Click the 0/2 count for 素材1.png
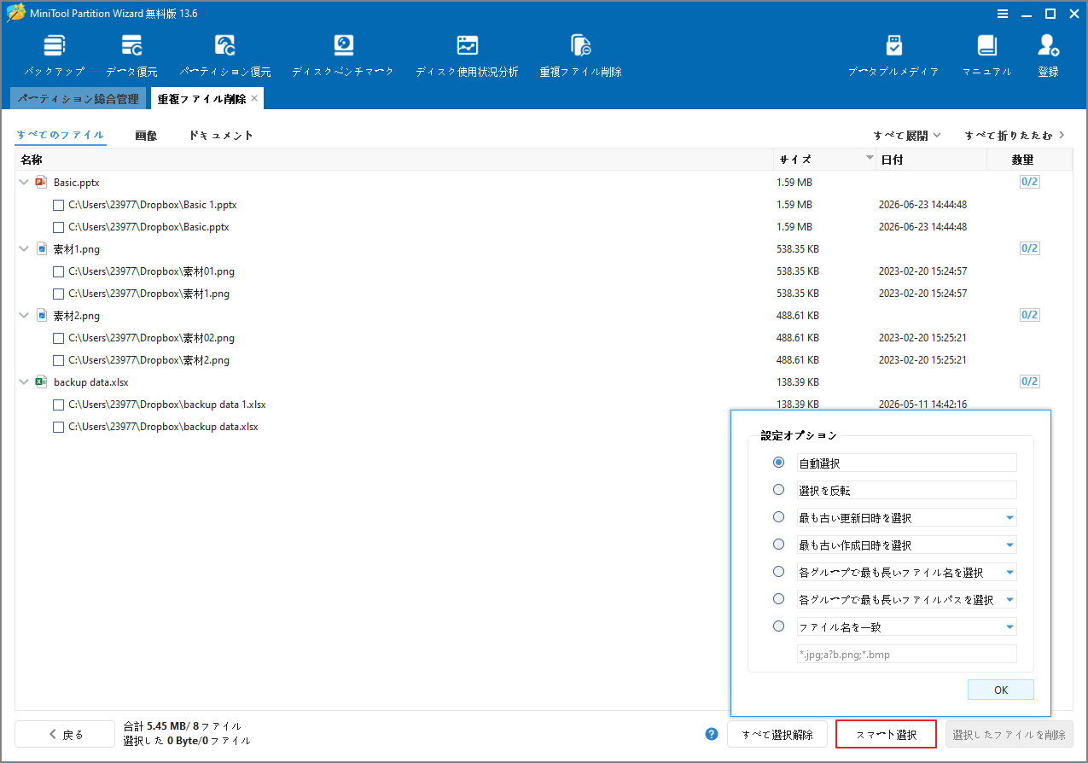The image size is (1088, 763). coord(1029,248)
